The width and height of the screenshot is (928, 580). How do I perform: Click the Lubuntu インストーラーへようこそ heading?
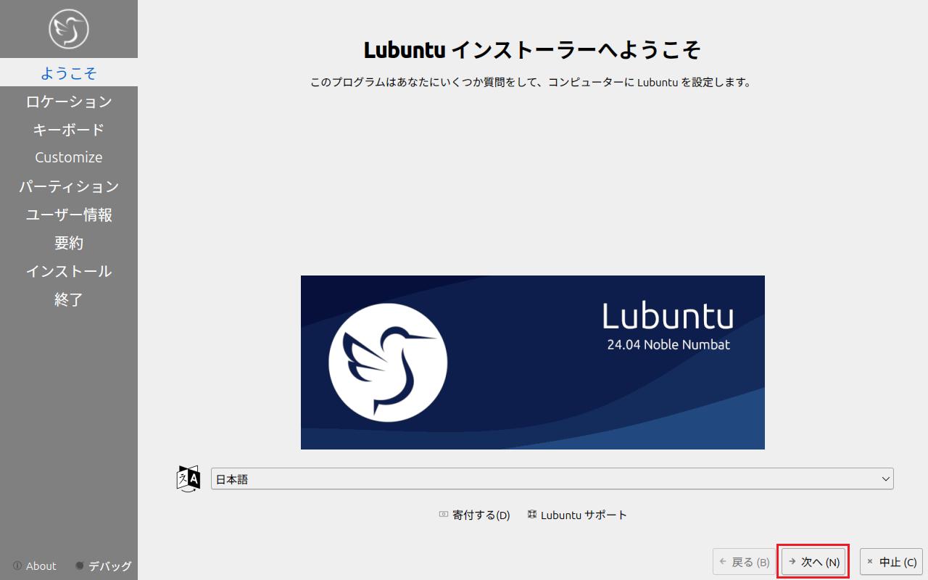click(533, 50)
